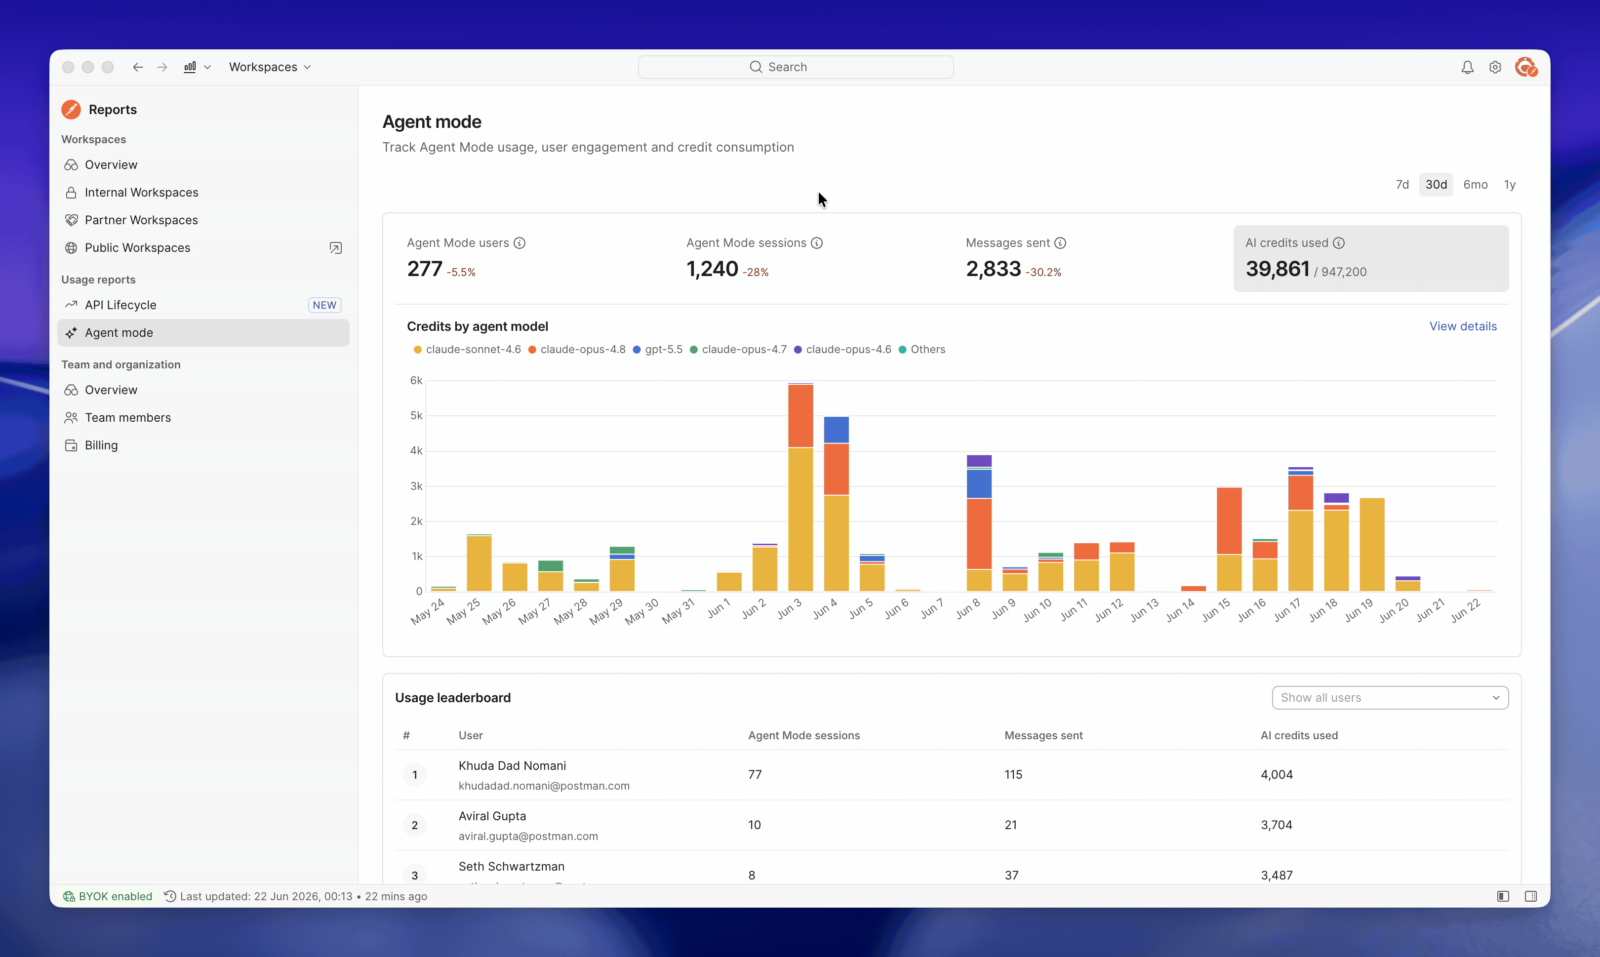
Task: Open Workspaces Overview in sidebar
Action: (203, 164)
